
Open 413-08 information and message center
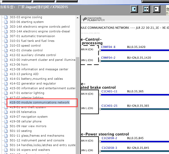[x=39, y=69]
